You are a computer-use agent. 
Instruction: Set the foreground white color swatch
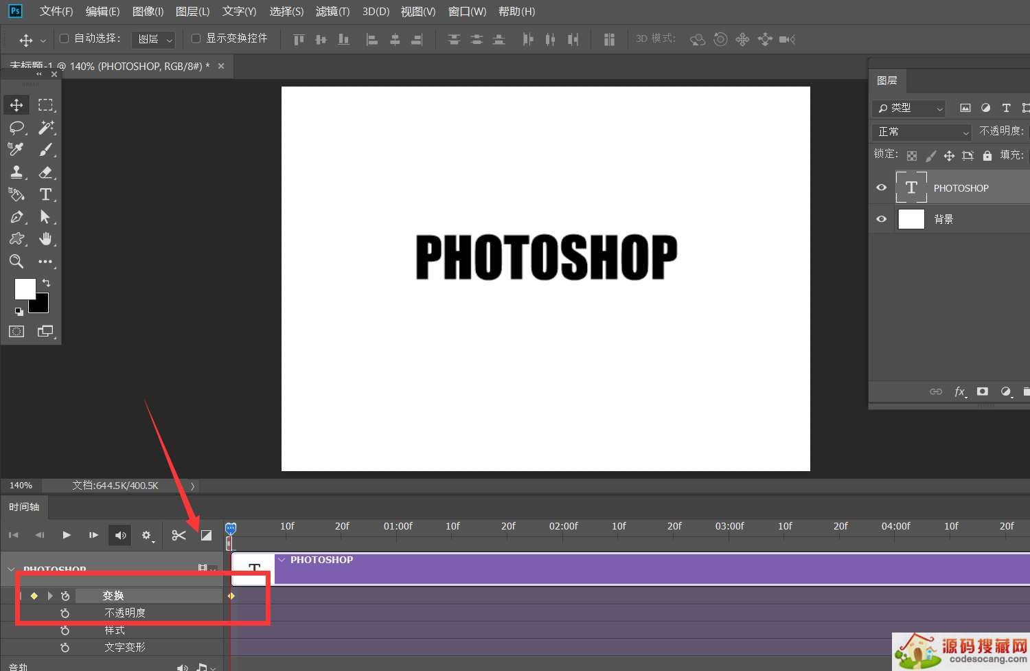coord(25,289)
